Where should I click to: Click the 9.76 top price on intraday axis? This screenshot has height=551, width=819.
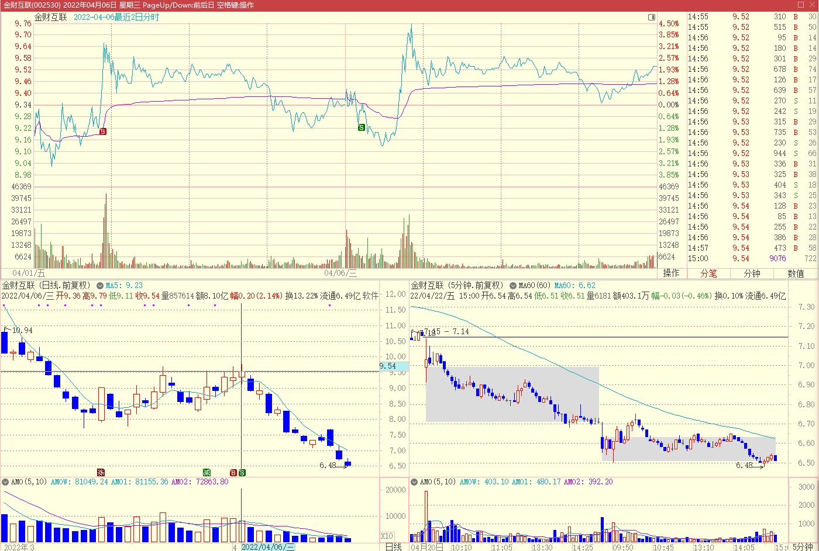[23, 23]
